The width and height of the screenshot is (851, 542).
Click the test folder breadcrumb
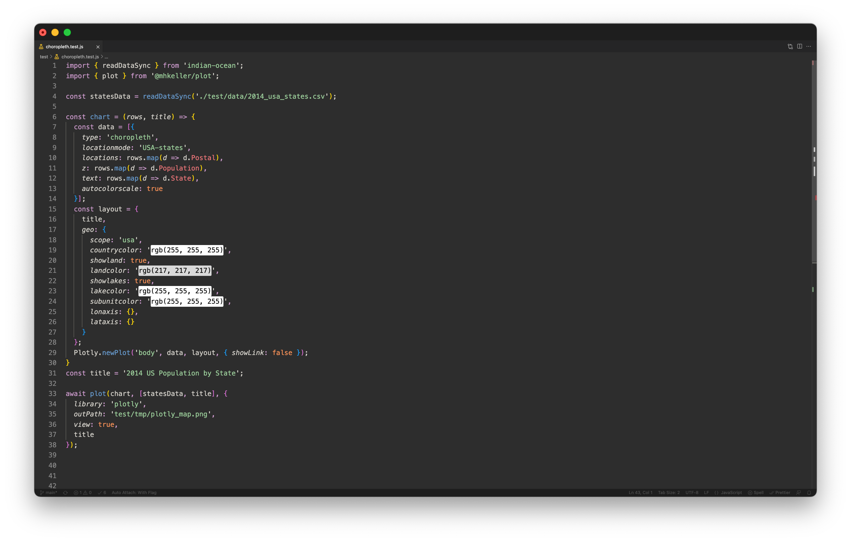tap(44, 57)
